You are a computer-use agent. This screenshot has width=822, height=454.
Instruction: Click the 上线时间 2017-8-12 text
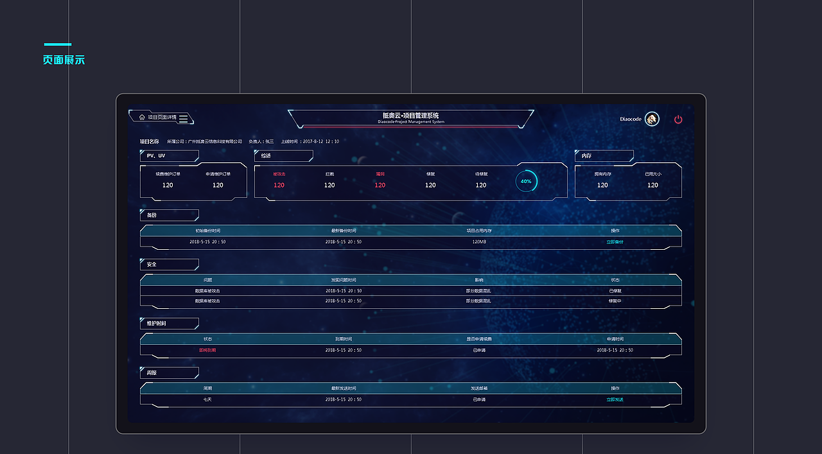pyautogui.click(x=310, y=141)
